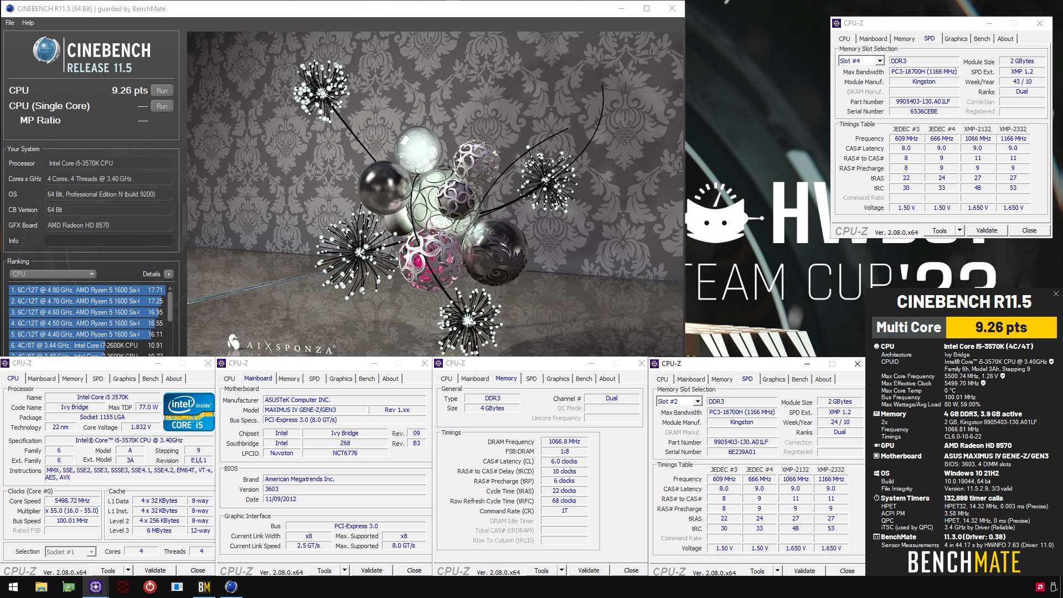Click the 9905403-130.A01LF part number in Slot #4 window
This screenshot has width=1063, height=598.
pyautogui.click(x=923, y=101)
